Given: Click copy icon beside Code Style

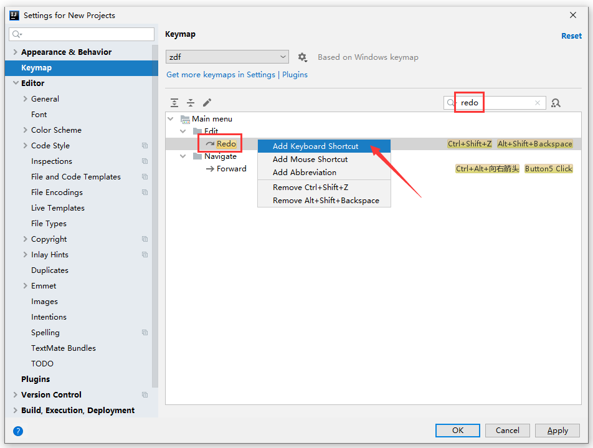Looking at the screenshot, I should (x=145, y=146).
